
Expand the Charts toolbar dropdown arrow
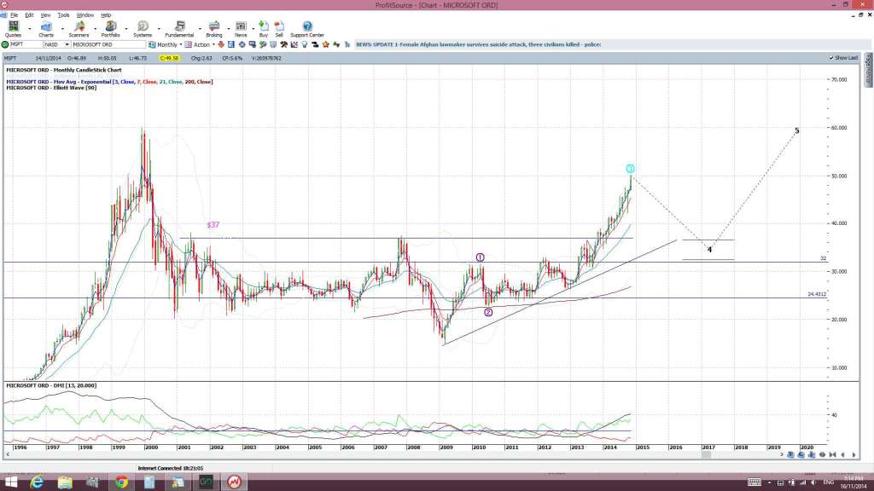62,29
